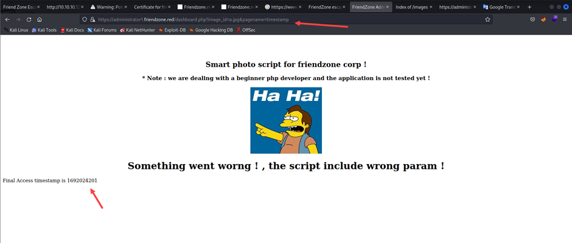Click the tracking protection shield icon

tap(85, 19)
